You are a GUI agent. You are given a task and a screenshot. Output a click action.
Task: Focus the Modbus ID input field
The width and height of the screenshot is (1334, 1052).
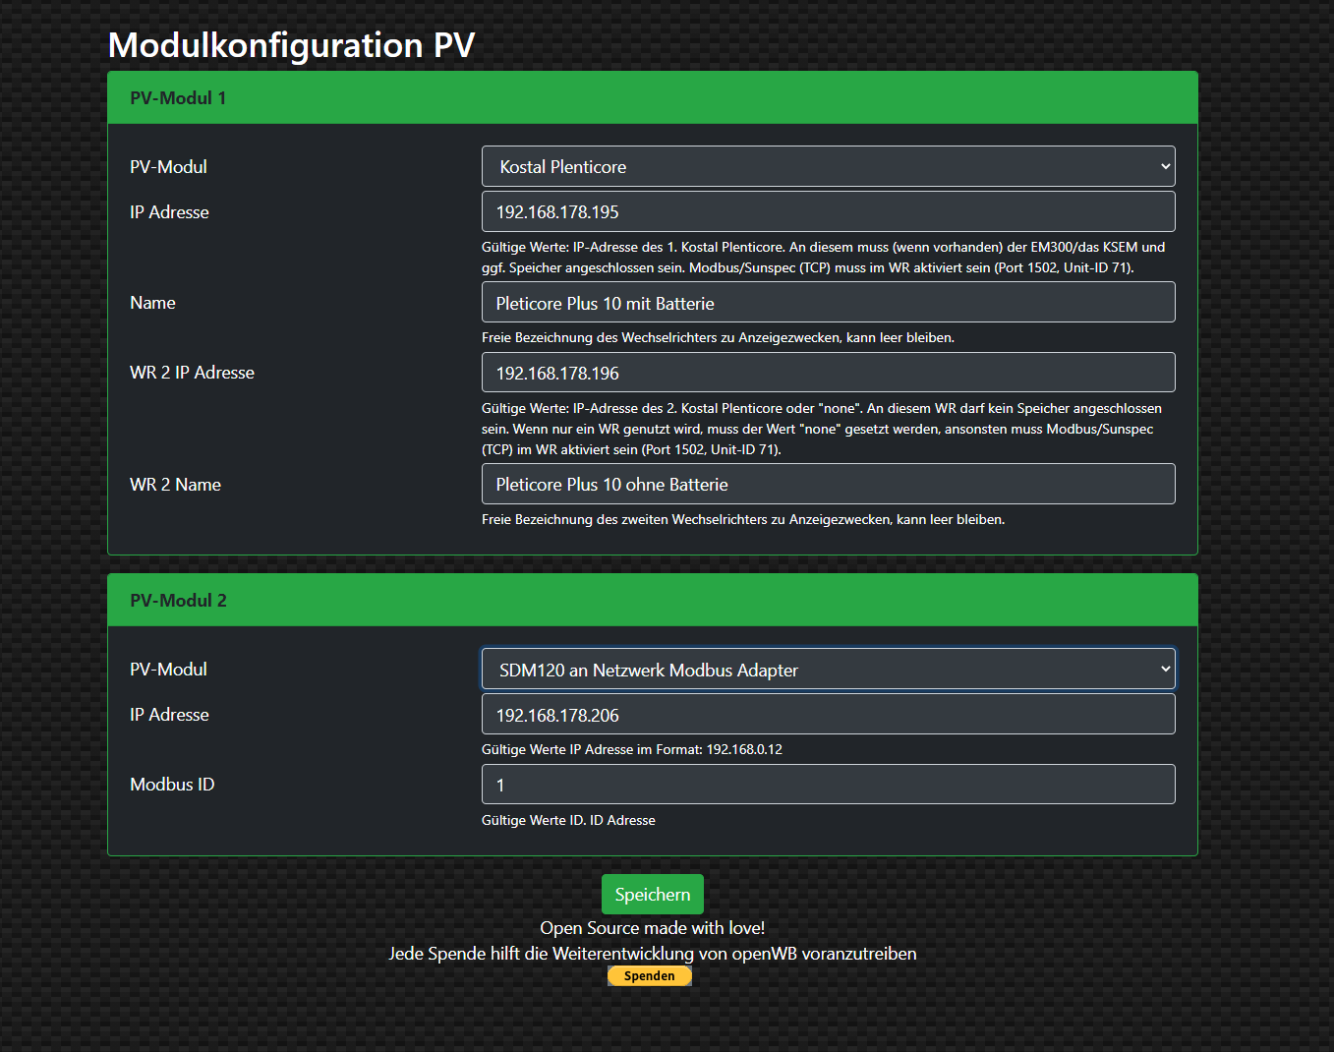pos(828,785)
